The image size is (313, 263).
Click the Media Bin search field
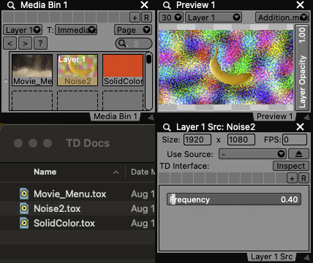pos(134,44)
